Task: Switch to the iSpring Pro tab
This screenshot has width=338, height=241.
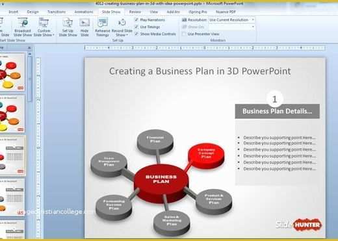Action: click(x=198, y=12)
